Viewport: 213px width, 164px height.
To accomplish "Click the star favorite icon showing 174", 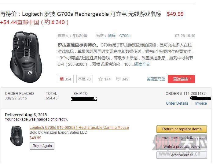I will point(101,79).
